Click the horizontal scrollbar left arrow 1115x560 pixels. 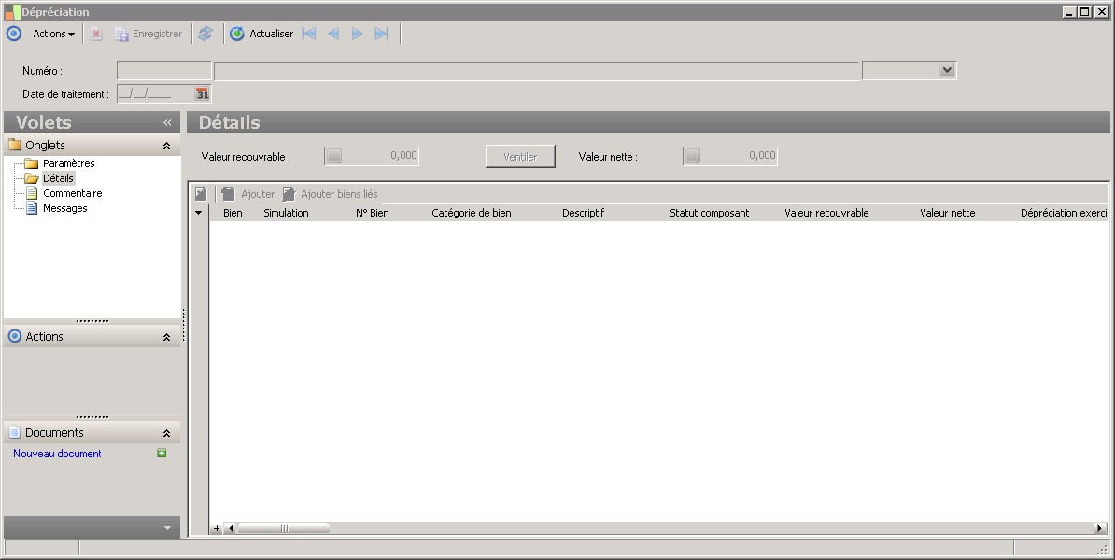tap(231, 528)
